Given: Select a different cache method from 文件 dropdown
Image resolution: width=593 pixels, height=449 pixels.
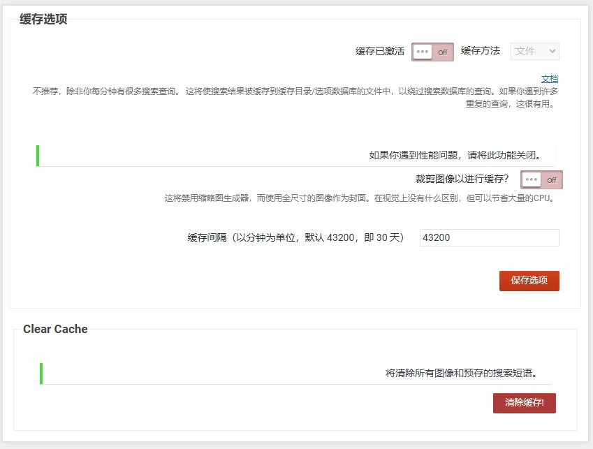Looking at the screenshot, I should pos(534,51).
